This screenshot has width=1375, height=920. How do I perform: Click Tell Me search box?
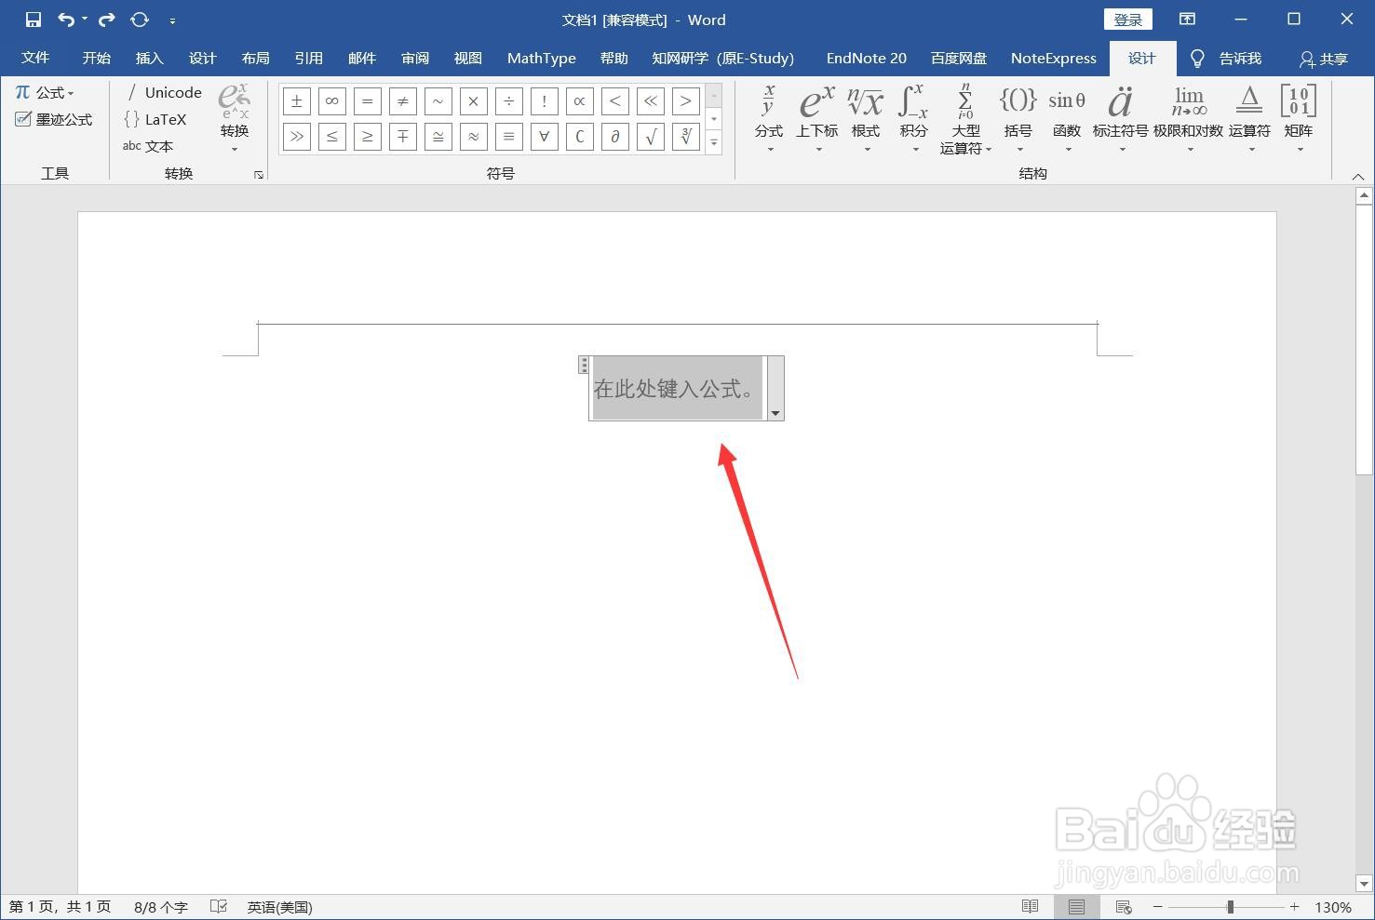[1226, 59]
